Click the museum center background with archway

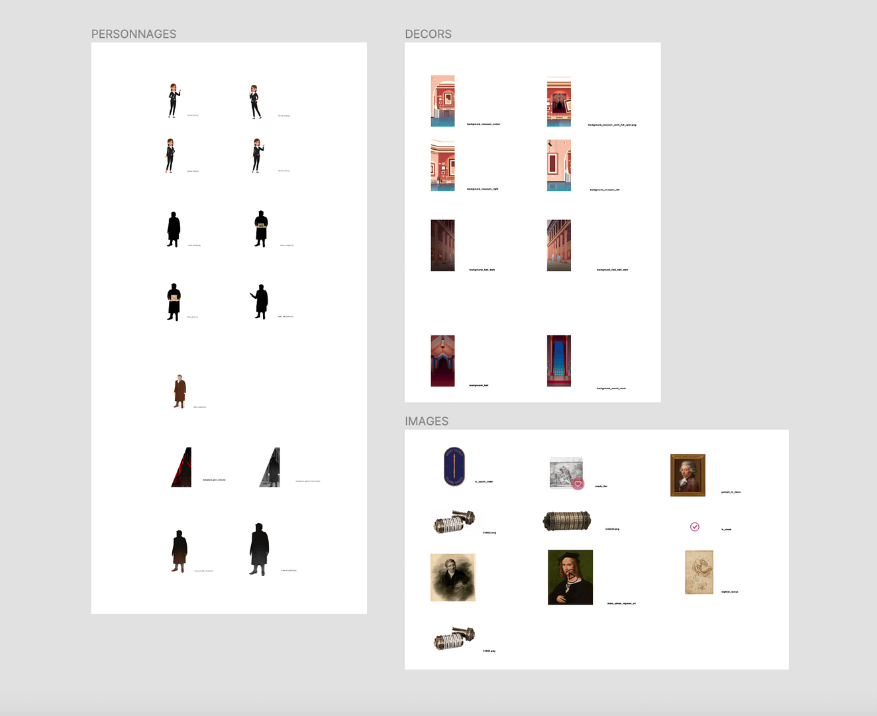[x=442, y=101]
